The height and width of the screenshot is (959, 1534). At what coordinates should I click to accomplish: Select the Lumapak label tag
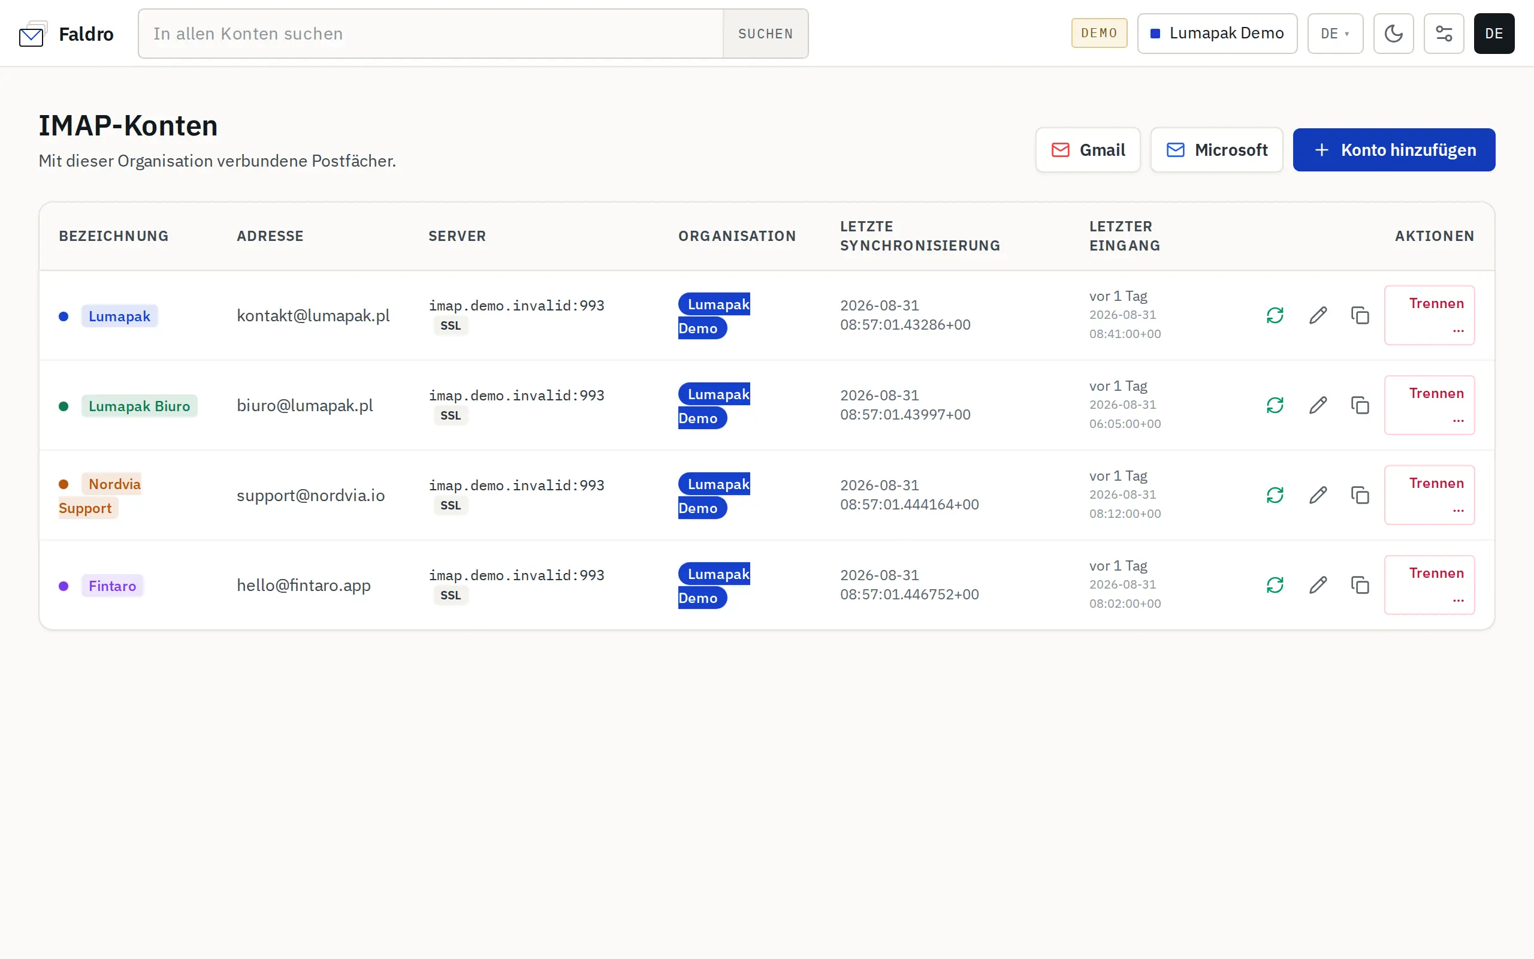tap(119, 316)
